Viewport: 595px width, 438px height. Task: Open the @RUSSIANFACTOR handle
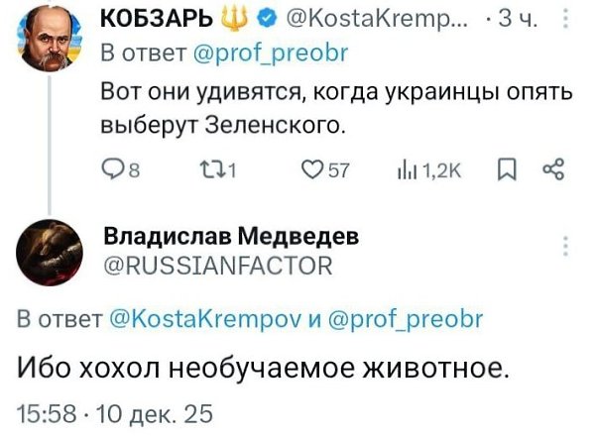click(x=217, y=264)
